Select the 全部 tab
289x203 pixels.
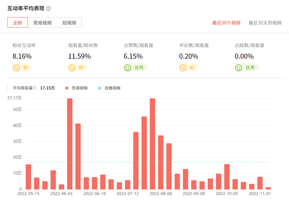point(18,23)
